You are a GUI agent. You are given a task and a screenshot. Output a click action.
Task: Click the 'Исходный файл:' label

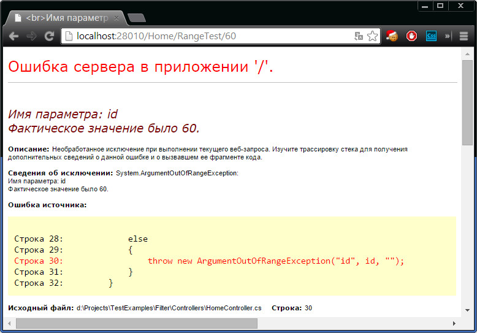(x=40, y=308)
